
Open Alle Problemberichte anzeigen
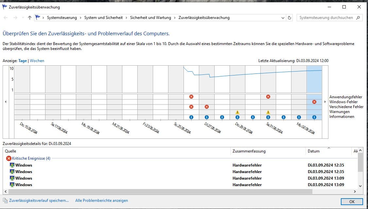pyautogui.click(x=102, y=201)
